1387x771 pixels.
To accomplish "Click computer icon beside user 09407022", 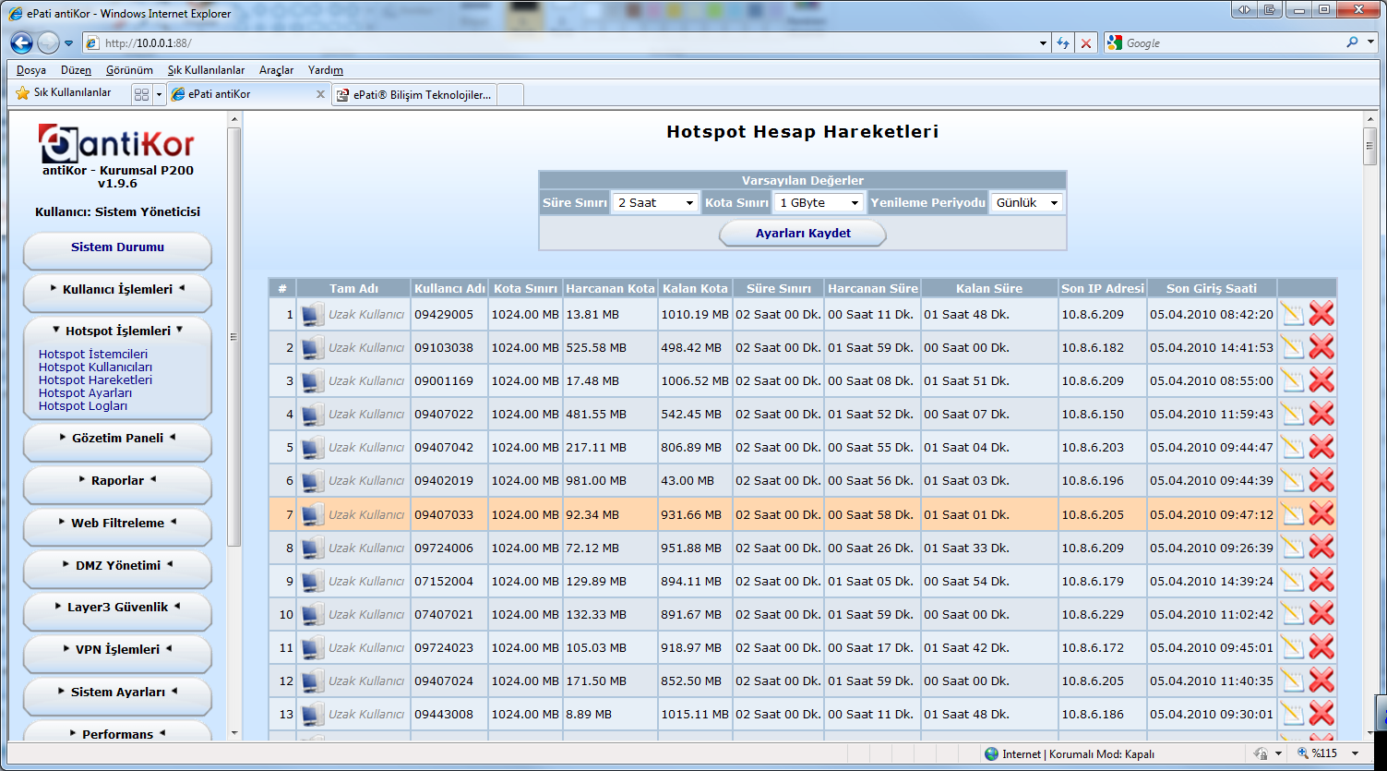I will (x=312, y=414).
